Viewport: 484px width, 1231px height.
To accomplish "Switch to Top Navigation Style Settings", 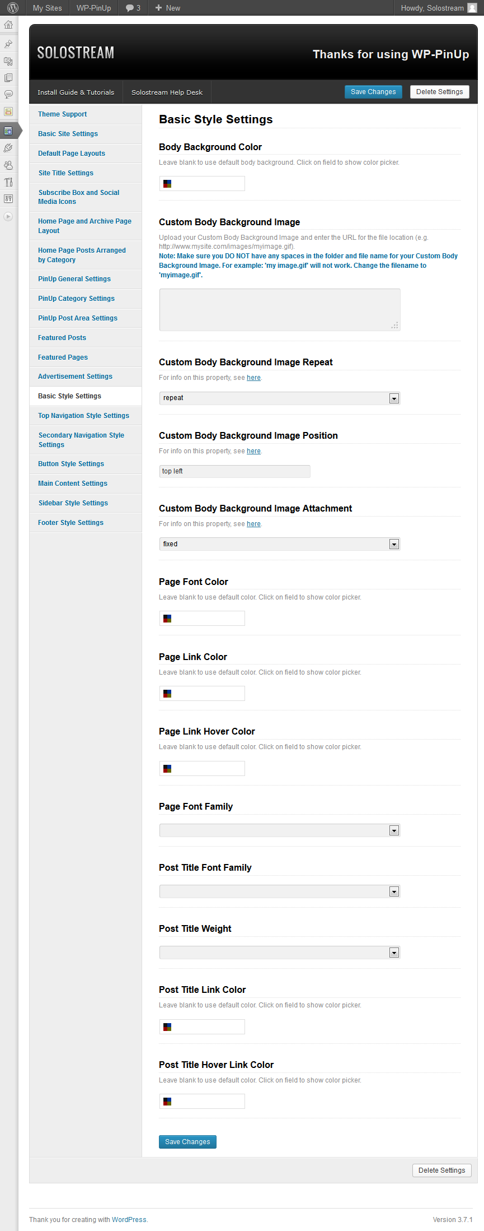I will click(84, 416).
